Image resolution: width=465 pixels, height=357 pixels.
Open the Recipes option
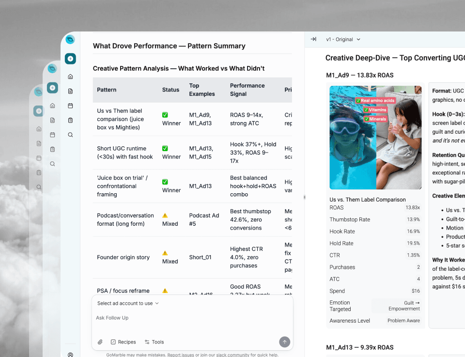click(123, 342)
